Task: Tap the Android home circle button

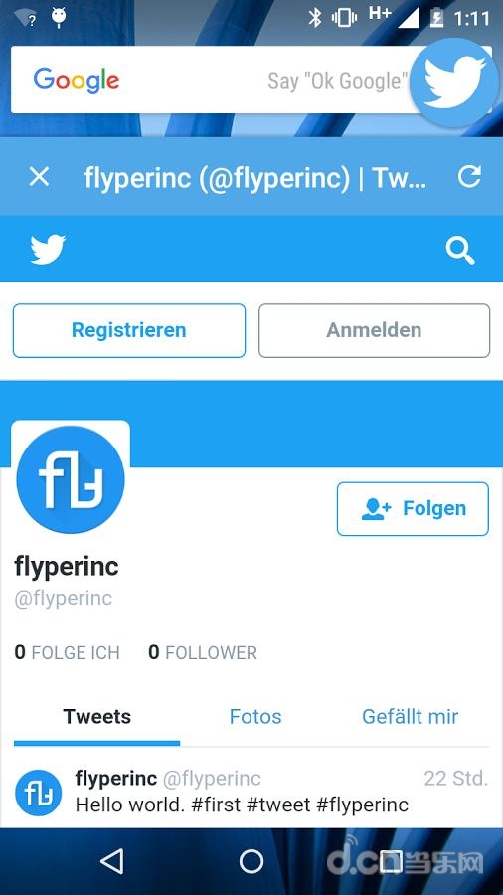Action: pos(251,861)
